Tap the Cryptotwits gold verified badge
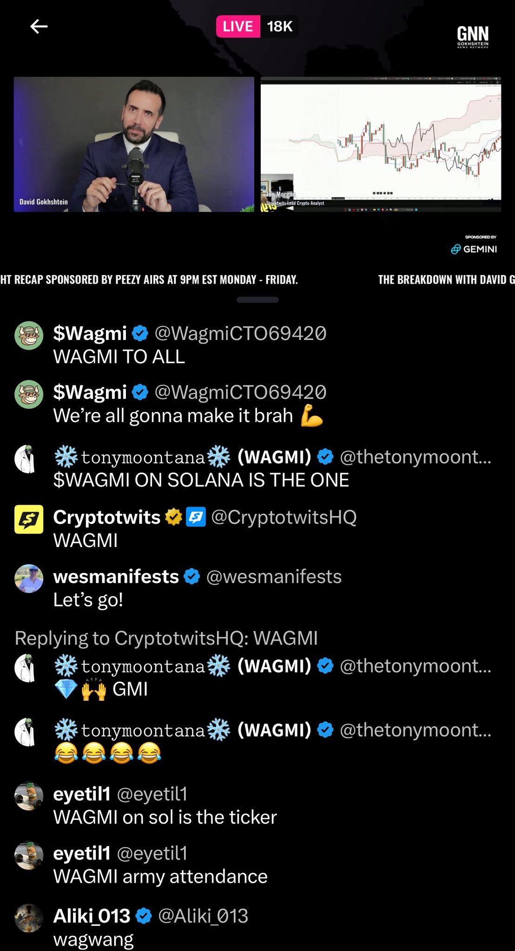Screen dimensions: 515x951 point(173,517)
